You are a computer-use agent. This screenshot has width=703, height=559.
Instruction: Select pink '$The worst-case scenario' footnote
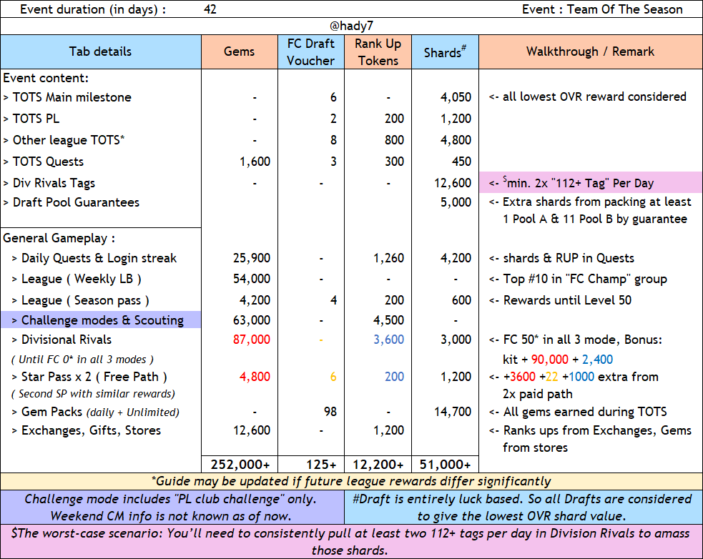tap(351, 542)
